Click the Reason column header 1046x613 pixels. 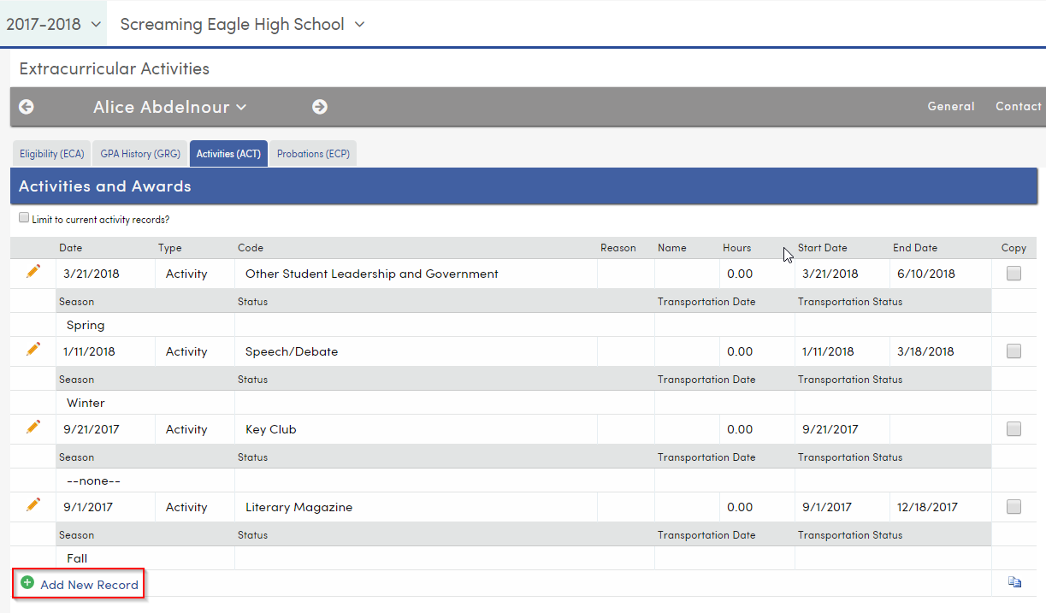[x=618, y=248]
